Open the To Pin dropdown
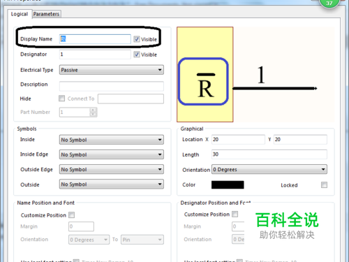The height and width of the screenshot is (262, 349). [x=142, y=240]
